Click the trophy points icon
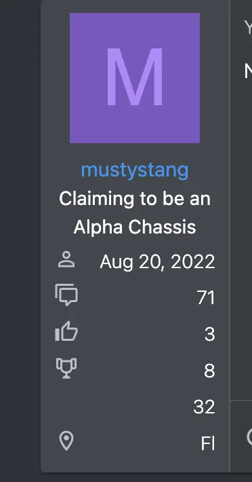The width and height of the screenshot is (252, 482). click(66, 368)
